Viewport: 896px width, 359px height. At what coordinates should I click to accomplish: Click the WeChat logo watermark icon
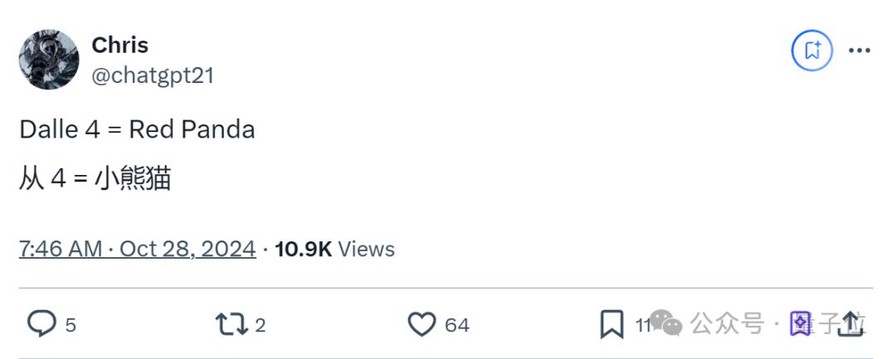[666, 323]
